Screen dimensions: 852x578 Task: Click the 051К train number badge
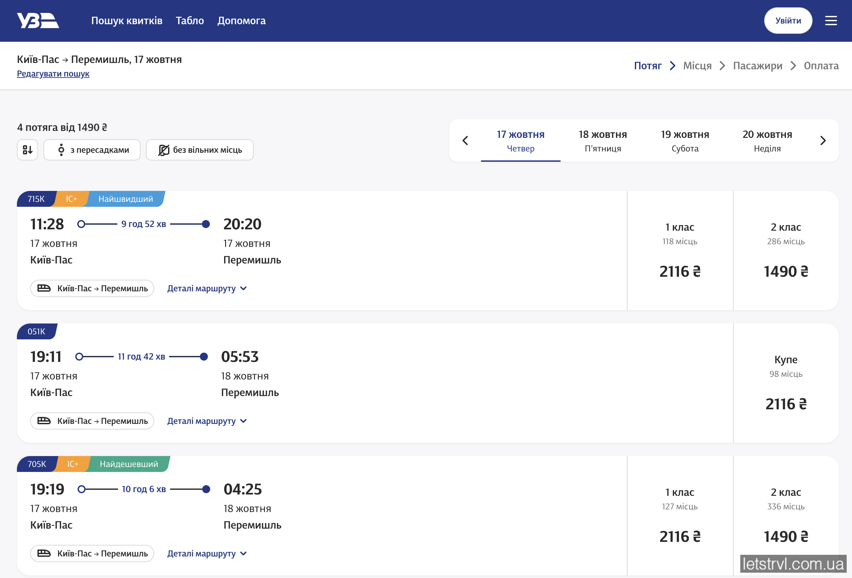pos(36,331)
